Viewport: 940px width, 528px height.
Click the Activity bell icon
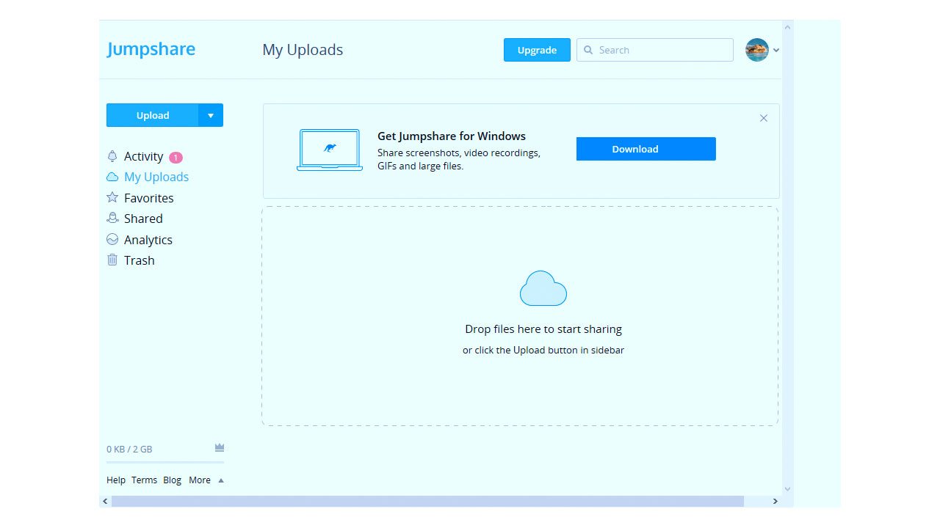112,156
